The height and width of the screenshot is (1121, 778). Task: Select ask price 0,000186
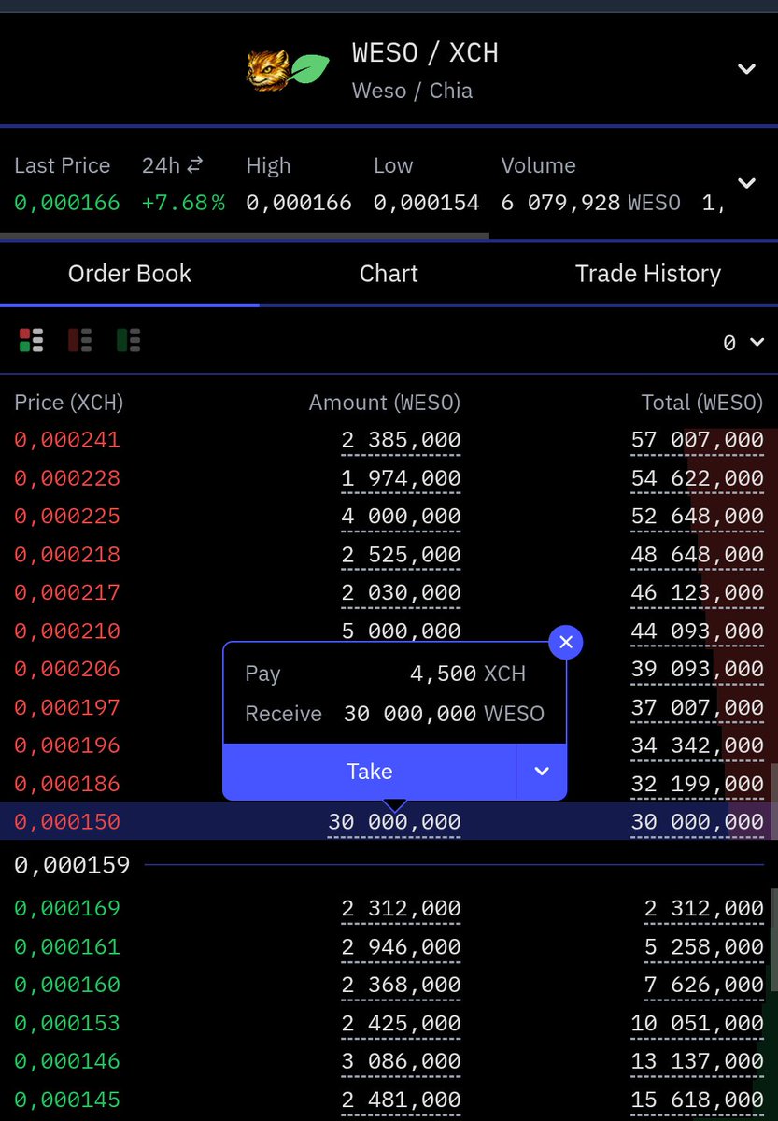click(x=67, y=784)
